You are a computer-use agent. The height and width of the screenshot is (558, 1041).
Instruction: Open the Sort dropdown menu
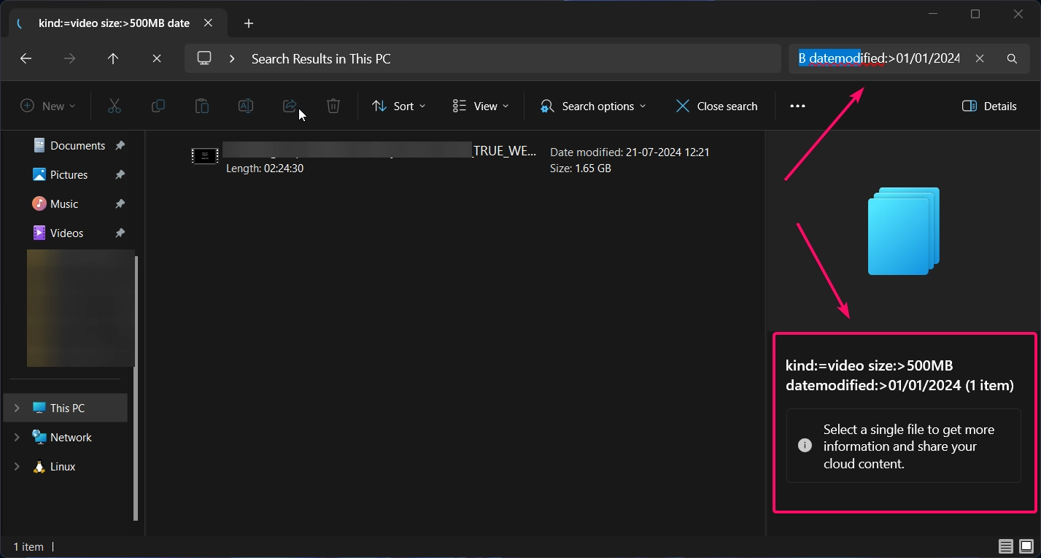(398, 106)
